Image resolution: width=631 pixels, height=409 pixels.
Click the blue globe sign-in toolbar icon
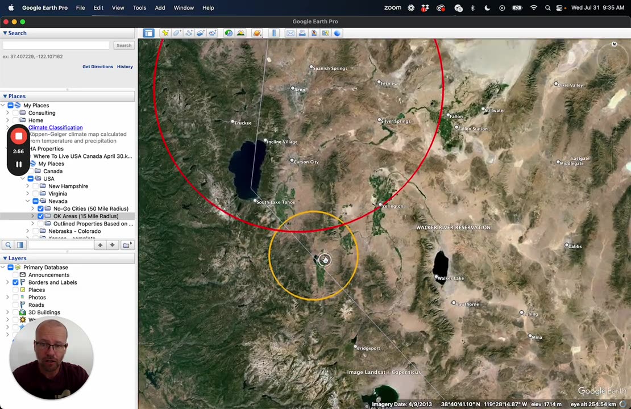tap(337, 33)
